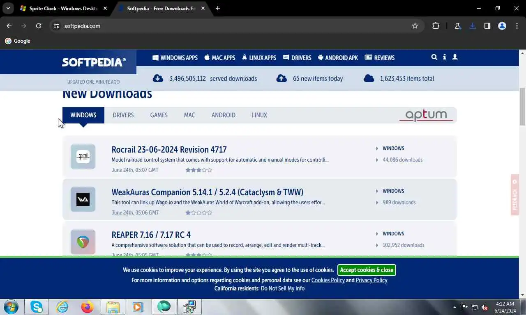This screenshot has height=315, width=526.
Task: Click Accept cookies & close button
Action: coord(367,270)
